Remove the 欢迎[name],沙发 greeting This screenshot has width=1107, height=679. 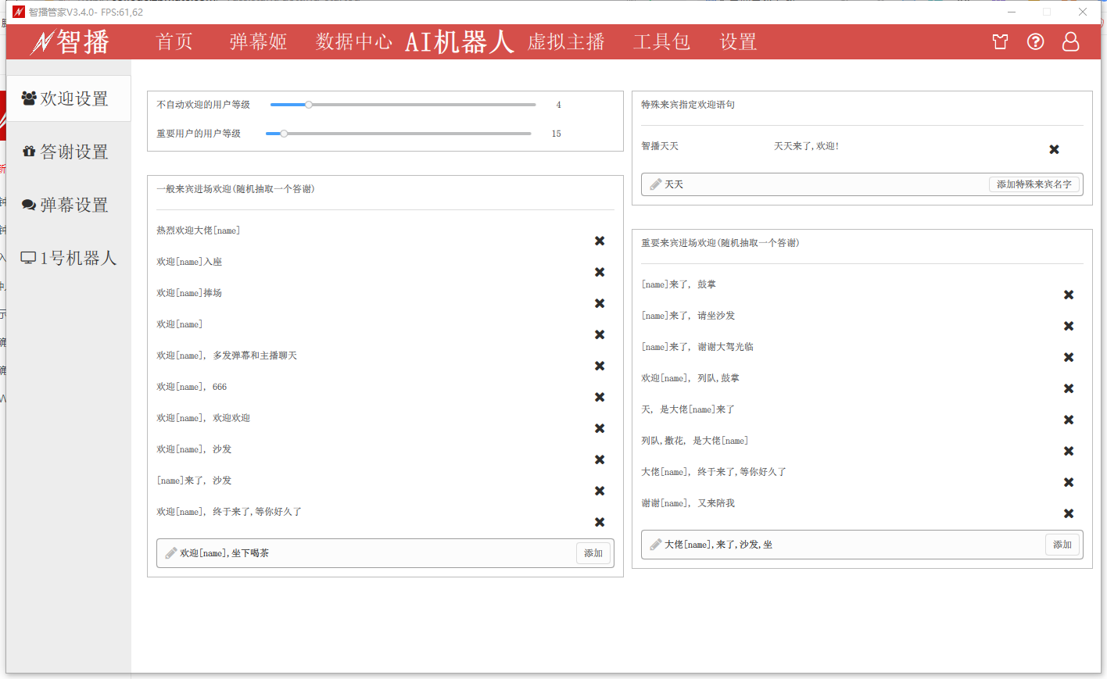click(600, 459)
